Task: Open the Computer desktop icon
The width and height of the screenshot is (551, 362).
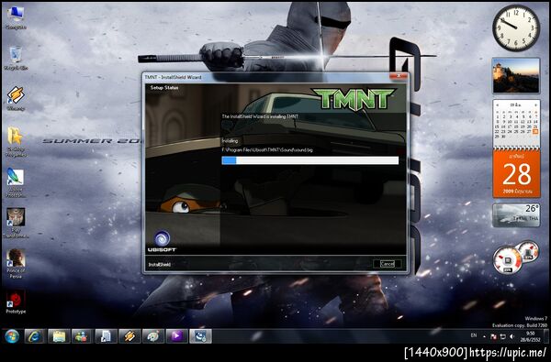Action: pos(16,17)
